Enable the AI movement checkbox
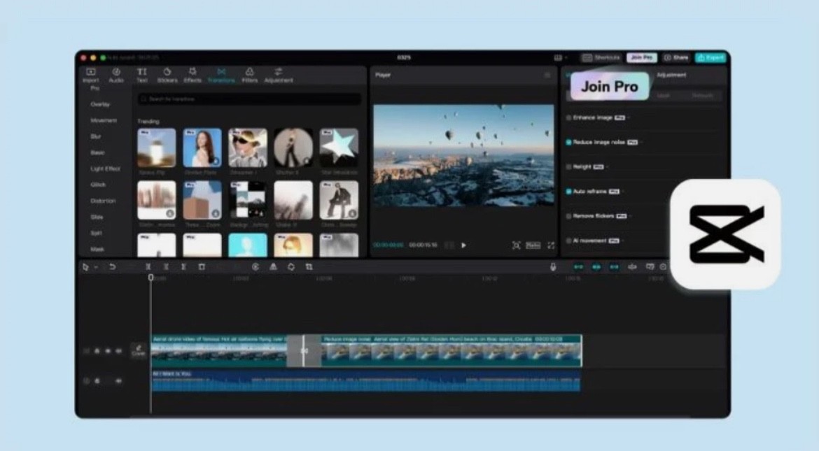This screenshot has width=819, height=451. click(569, 241)
